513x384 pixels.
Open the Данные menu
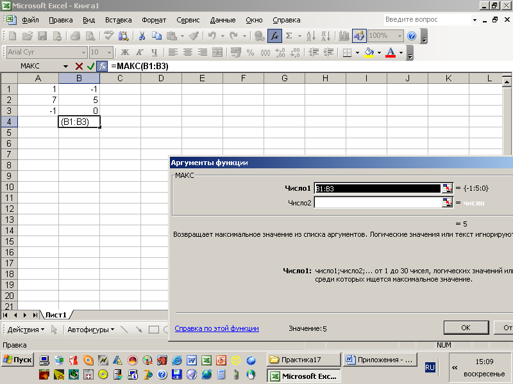click(x=223, y=20)
